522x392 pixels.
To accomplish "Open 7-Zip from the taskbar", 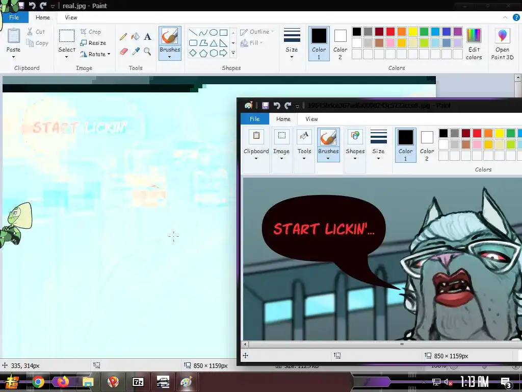I will click(138, 382).
